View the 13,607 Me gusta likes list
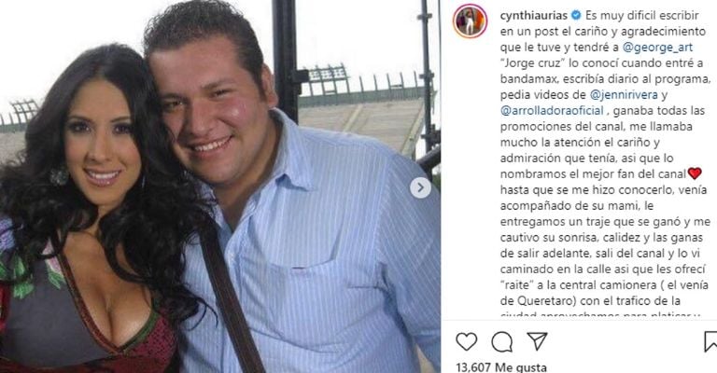This screenshot has height=373, width=717. point(501,366)
